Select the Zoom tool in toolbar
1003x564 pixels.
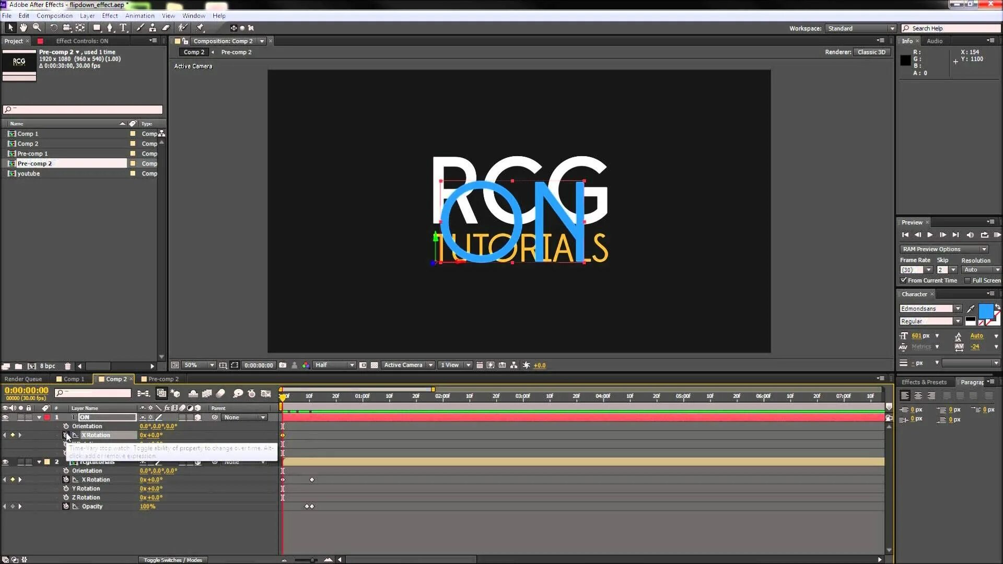[x=37, y=28]
